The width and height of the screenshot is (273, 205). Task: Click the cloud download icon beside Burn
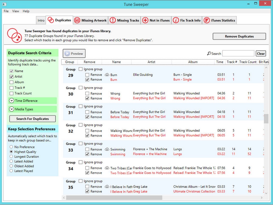coord(107,75)
